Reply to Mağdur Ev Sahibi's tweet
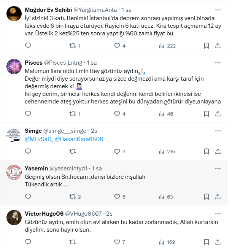 28,46
